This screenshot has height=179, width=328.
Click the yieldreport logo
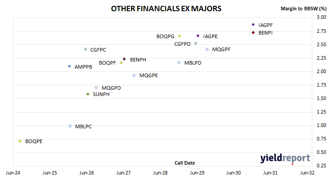coord(285,158)
